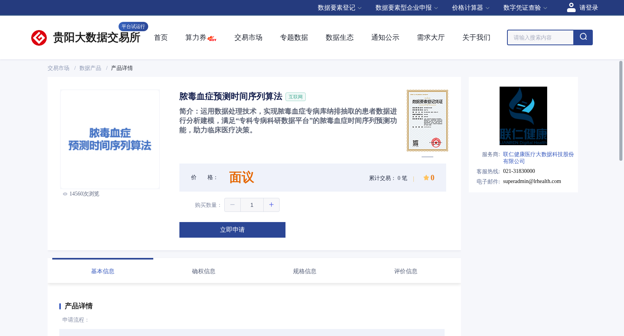Increase purchase quantity with plus button
This screenshot has height=336, width=624.
coord(271,205)
